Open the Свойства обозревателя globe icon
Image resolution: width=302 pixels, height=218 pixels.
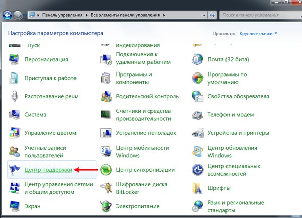coord(197,96)
